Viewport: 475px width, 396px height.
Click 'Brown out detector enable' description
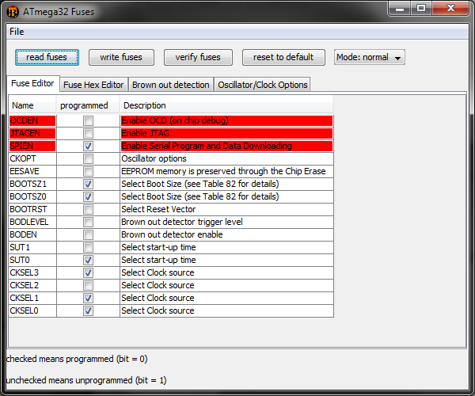click(x=226, y=234)
